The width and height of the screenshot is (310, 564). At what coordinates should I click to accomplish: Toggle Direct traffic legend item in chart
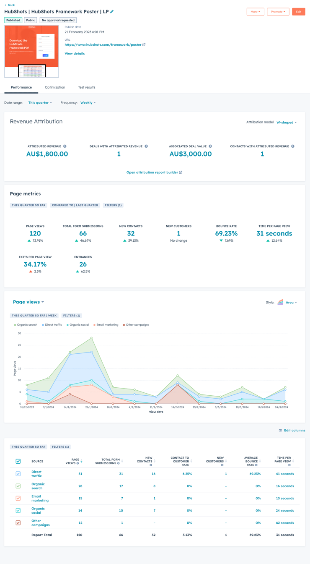tap(52, 325)
